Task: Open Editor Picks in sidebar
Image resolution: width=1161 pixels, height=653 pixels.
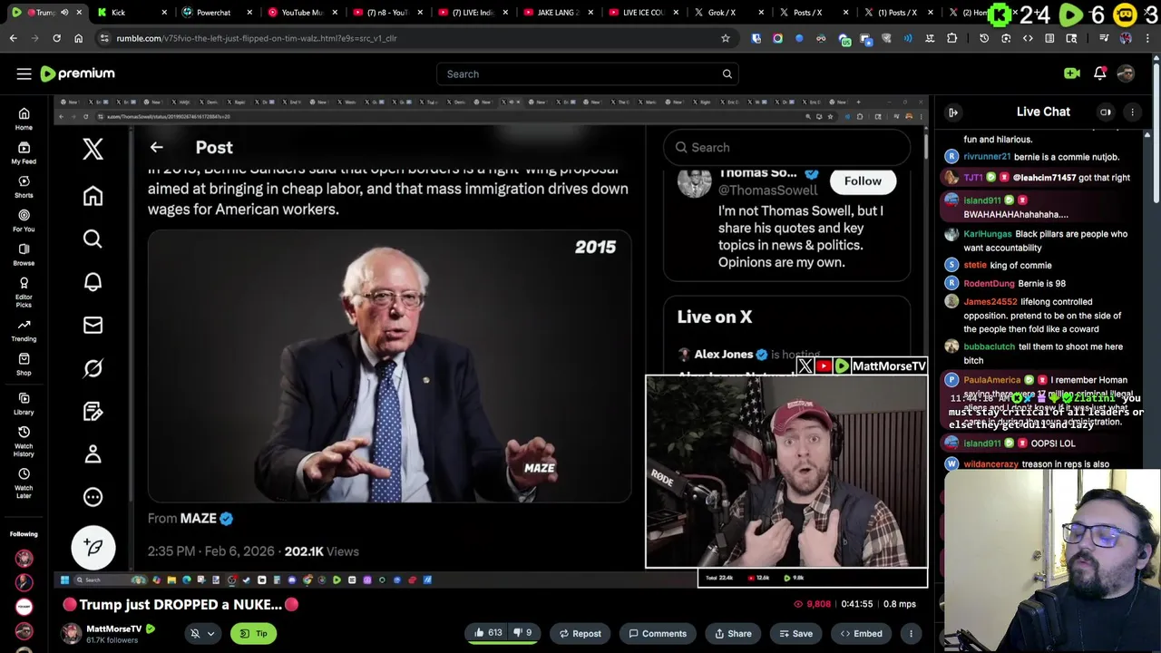Action: [24, 292]
